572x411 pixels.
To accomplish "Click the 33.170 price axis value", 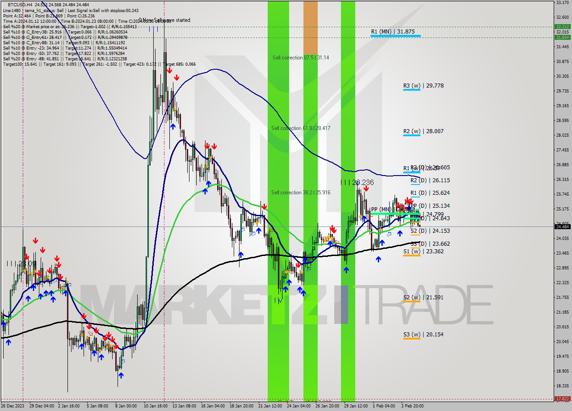I will (x=562, y=2).
